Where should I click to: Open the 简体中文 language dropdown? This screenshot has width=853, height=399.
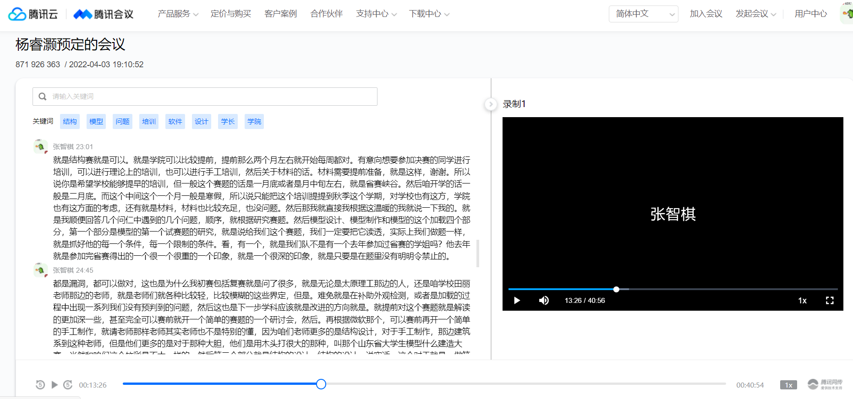(643, 14)
